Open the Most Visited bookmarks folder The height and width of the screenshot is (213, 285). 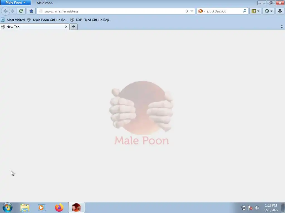coord(13,20)
